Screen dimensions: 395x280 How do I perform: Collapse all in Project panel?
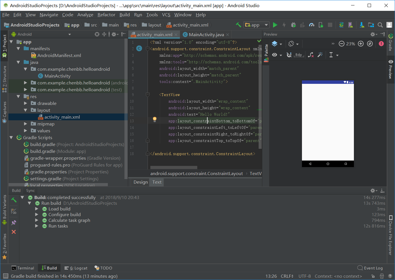104,34
